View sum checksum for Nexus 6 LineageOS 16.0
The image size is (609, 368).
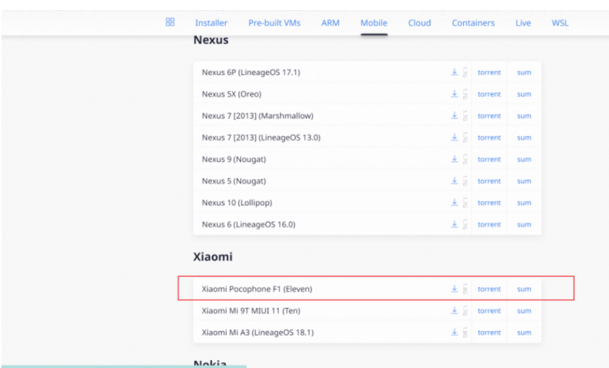[x=524, y=225]
